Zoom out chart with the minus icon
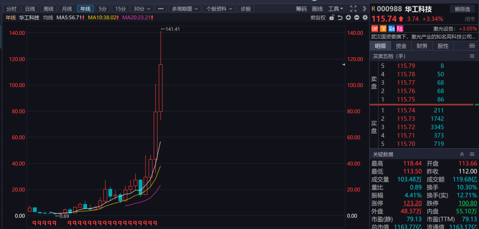Viewport: 479px width, 229px height. point(357,18)
